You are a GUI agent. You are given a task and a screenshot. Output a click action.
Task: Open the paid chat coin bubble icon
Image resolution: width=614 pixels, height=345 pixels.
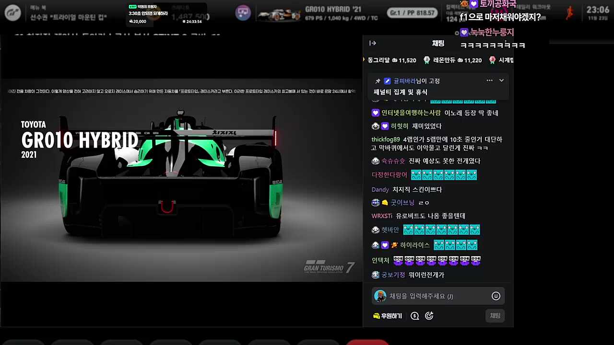414,316
